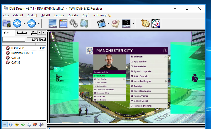The height and width of the screenshot is (129, 211).
Task: Select the second QAT-36 channel
Action: point(24,62)
